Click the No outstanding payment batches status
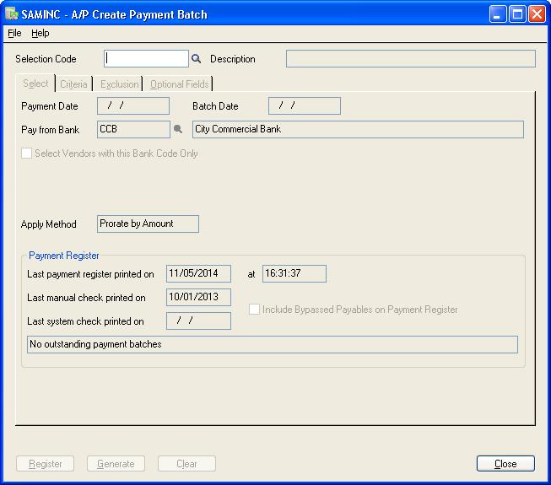The height and width of the screenshot is (485, 551). 273,344
